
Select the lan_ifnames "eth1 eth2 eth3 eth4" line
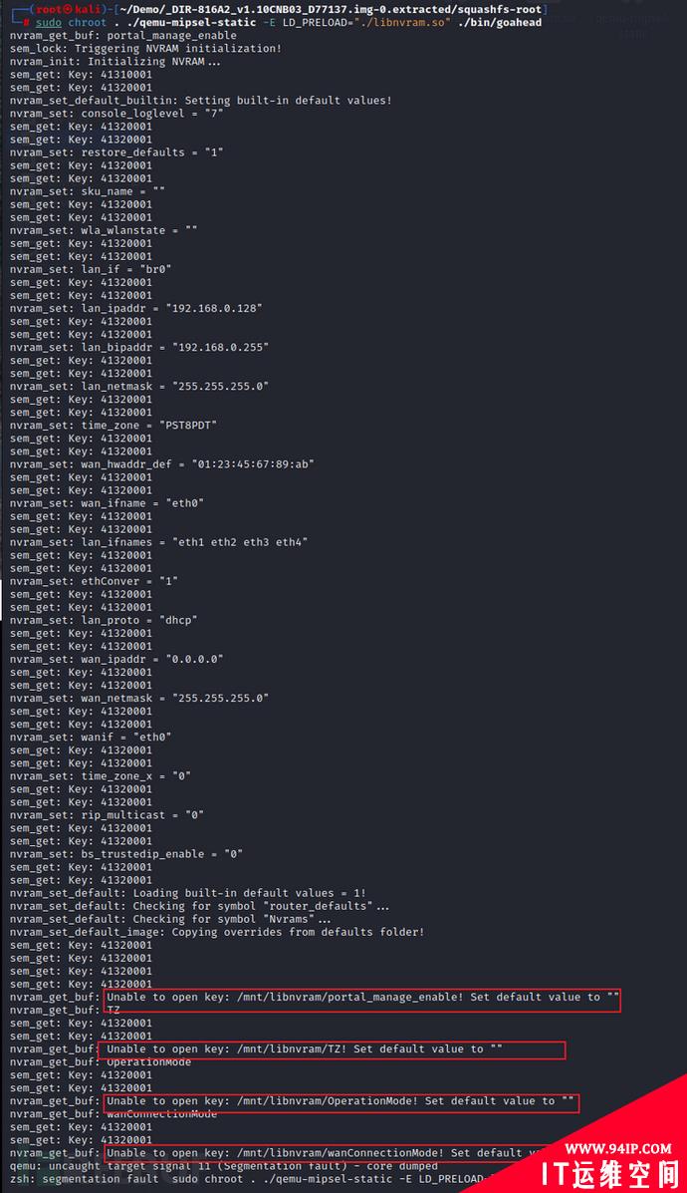tap(159, 542)
